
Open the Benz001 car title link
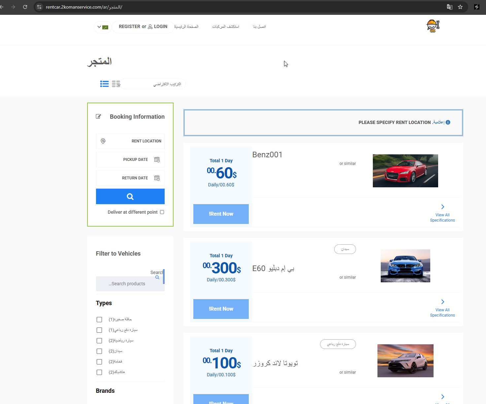267,155
